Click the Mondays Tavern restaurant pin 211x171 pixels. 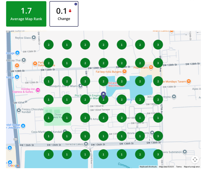(189, 81)
